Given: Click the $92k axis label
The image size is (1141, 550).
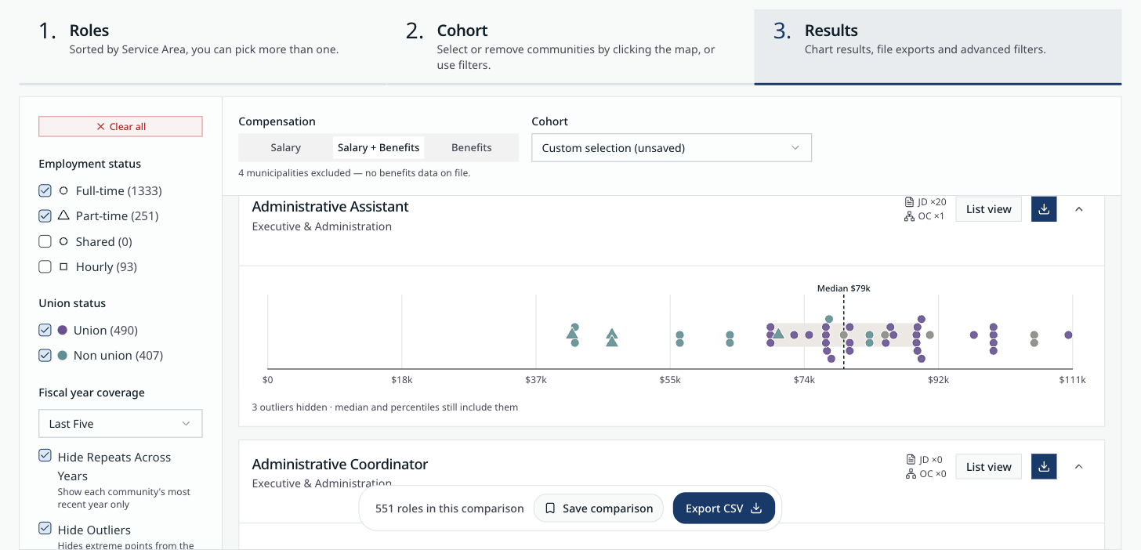Looking at the screenshot, I should coord(938,380).
